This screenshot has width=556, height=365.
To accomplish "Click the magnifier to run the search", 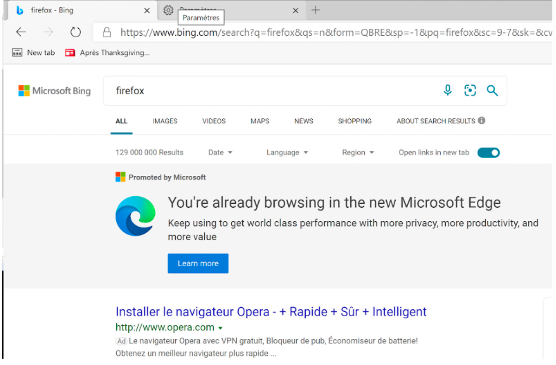I will 492,90.
